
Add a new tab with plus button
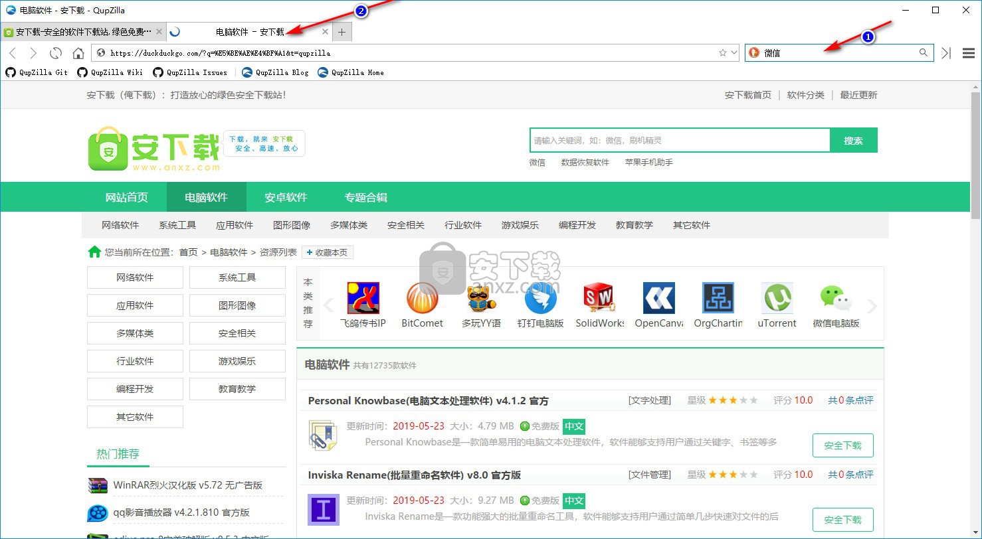342,32
